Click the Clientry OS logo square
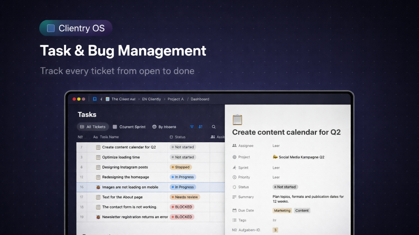This screenshot has width=419, height=235. (x=51, y=28)
